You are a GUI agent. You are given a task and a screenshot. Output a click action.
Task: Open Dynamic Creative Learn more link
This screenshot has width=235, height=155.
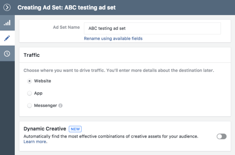tap(35, 141)
